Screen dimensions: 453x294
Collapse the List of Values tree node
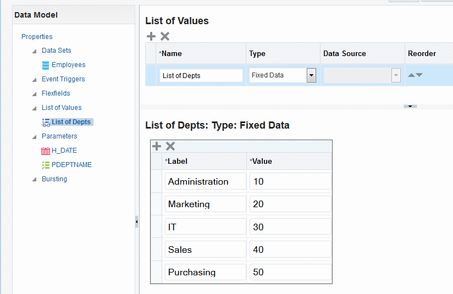tap(34, 108)
